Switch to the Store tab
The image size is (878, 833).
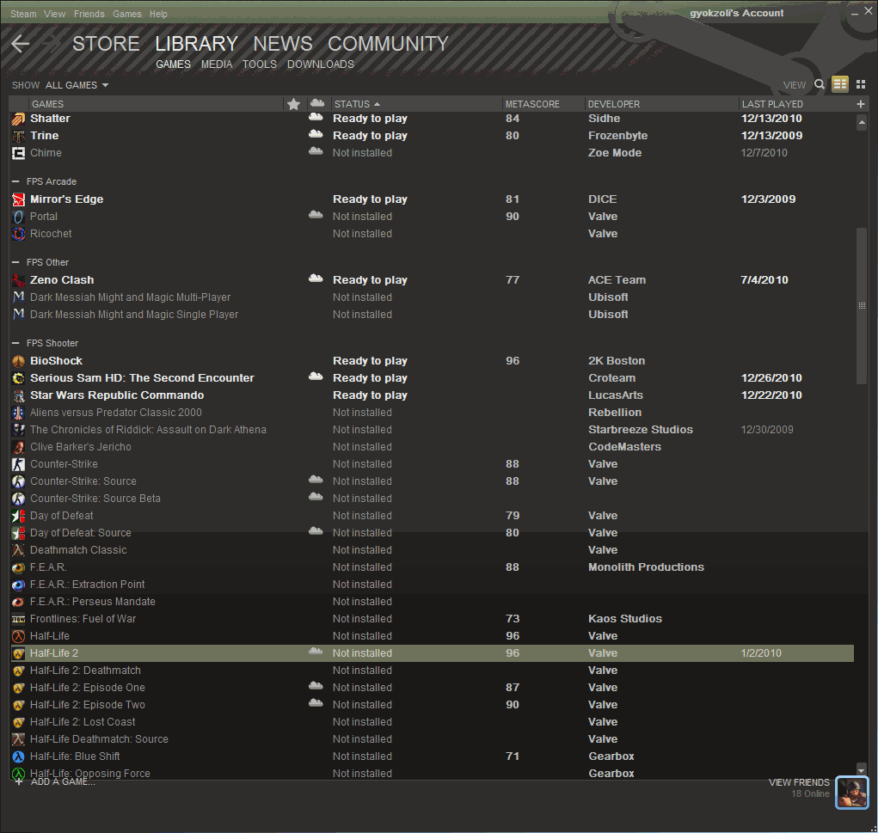coord(106,44)
